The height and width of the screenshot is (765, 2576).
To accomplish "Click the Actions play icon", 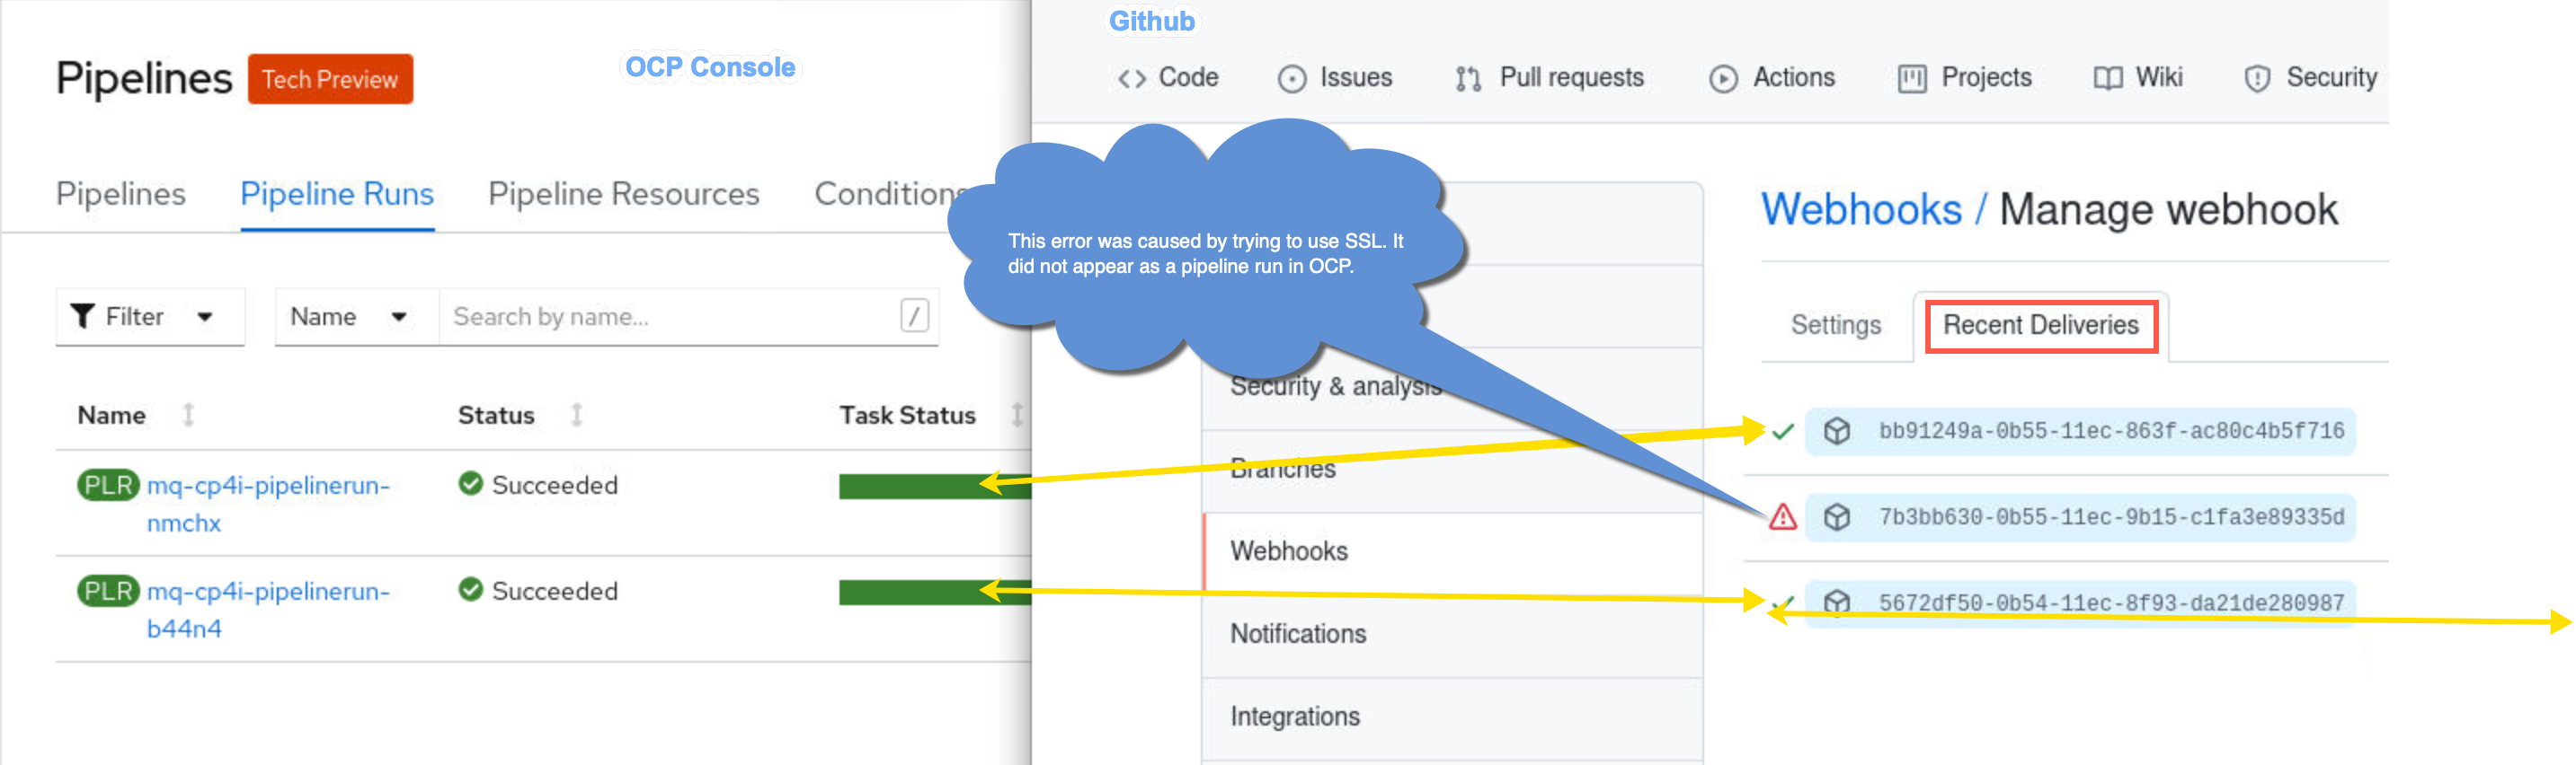I will pos(1722,79).
